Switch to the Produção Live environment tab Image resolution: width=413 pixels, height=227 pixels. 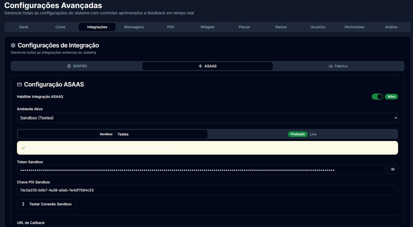tap(303, 134)
